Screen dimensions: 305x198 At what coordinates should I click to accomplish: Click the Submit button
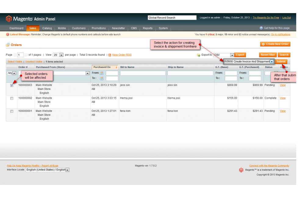(x=281, y=62)
